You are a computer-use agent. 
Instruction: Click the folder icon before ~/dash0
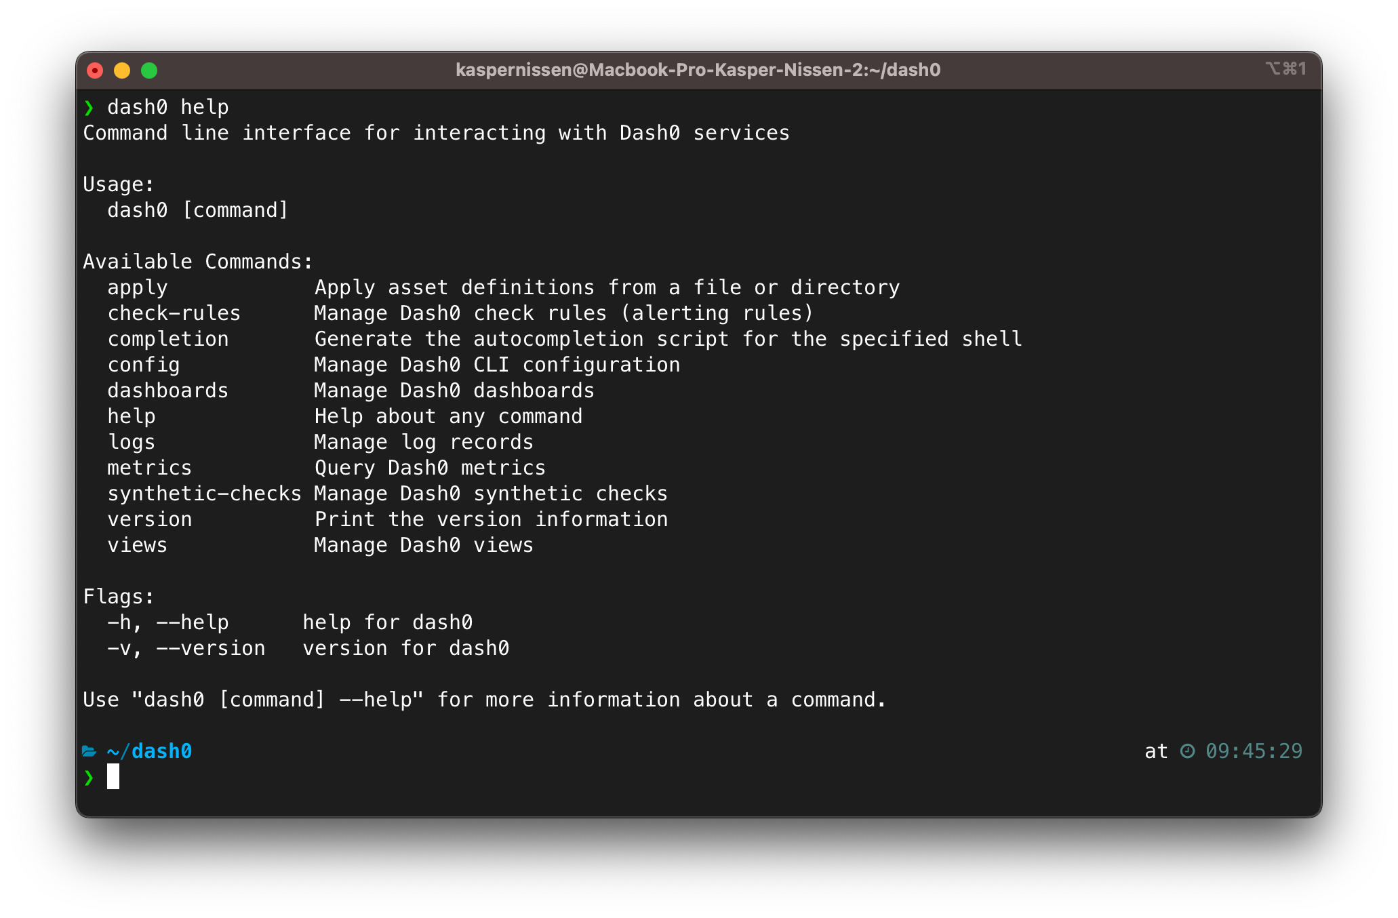pyautogui.click(x=89, y=751)
